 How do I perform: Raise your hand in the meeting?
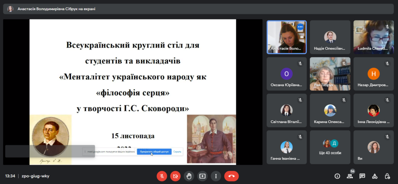tap(189, 176)
